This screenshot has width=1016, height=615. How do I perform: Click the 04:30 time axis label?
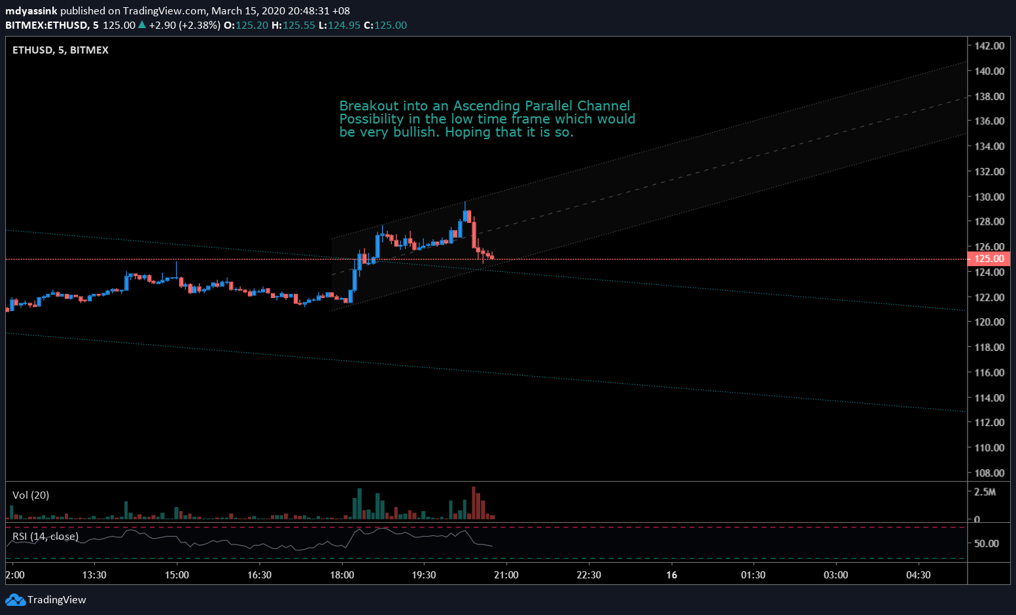coord(918,575)
